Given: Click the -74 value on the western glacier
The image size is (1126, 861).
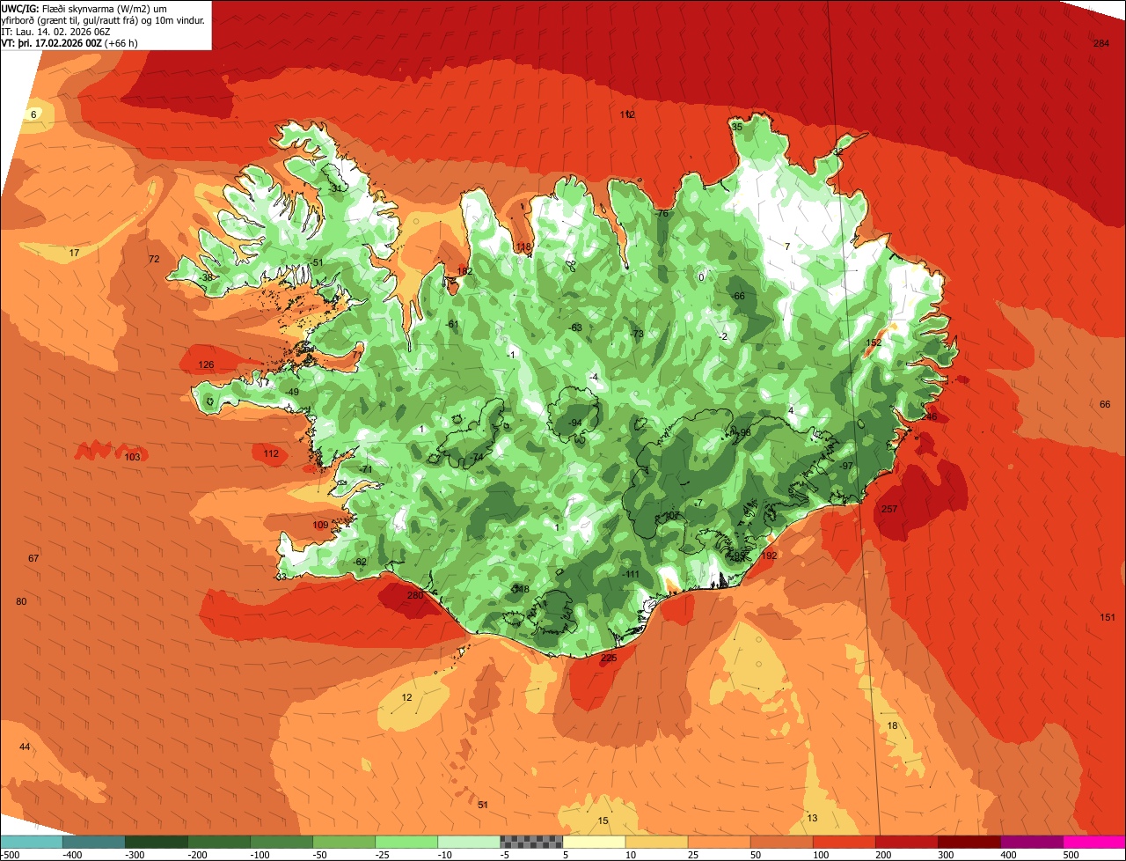Looking at the screenshot, I should [478, 458].
